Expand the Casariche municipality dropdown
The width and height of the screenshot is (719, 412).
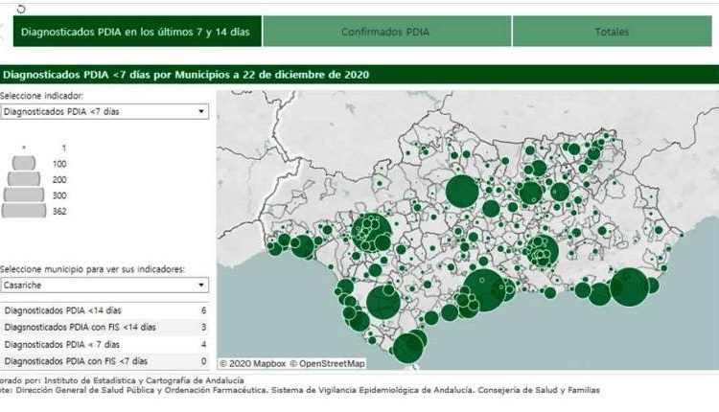(104, 286)
